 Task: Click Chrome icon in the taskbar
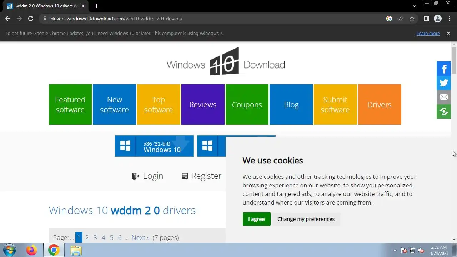point(54,250)
